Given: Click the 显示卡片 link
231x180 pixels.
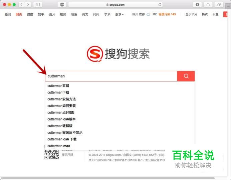Looking at the screenshot, I should pos(191,14).
